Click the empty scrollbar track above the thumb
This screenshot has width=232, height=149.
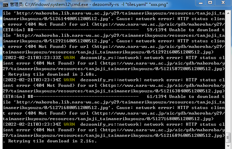228,69
